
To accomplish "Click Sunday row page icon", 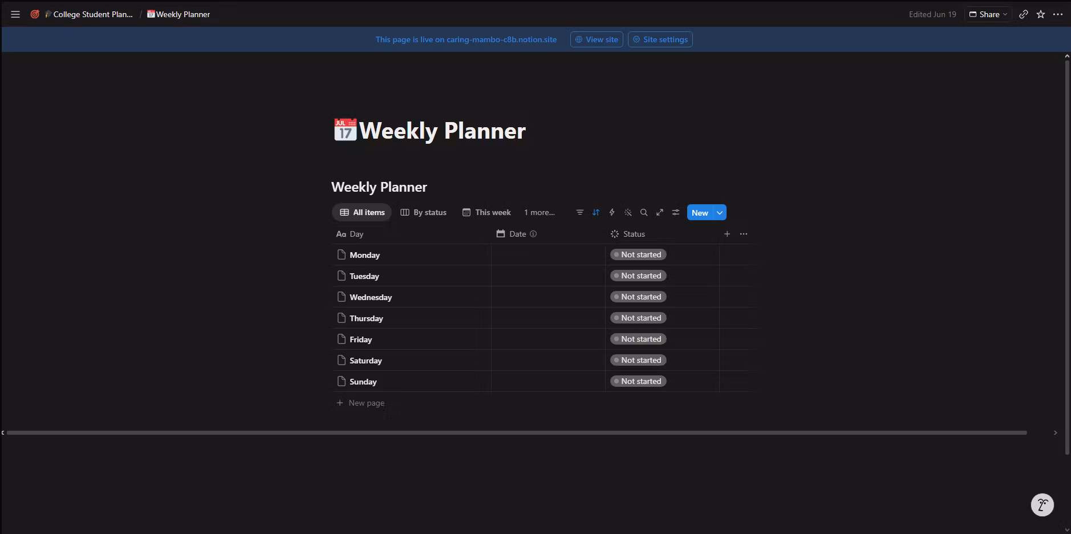I will click(x=342, y=381).
